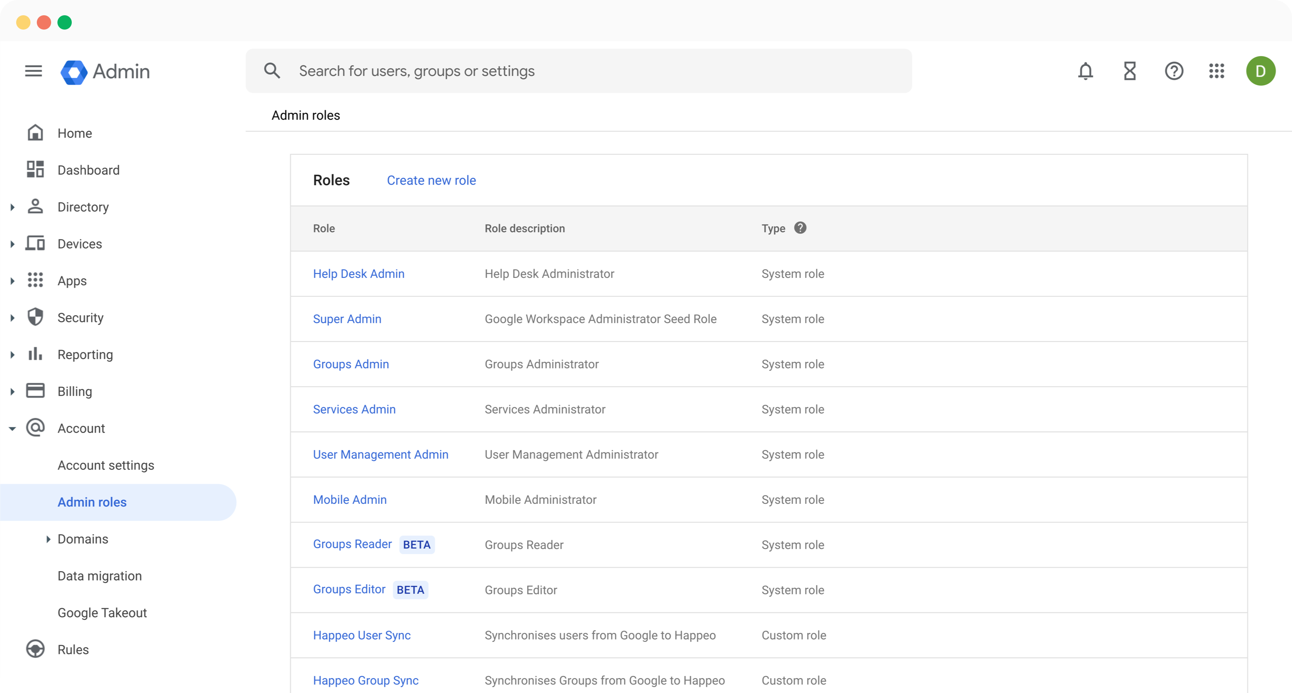Open the Google apps grid
This screenshot has height=693, width=1292.
[1216, 71]
